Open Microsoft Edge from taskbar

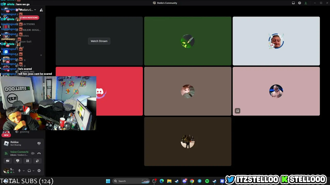(162, 181)
